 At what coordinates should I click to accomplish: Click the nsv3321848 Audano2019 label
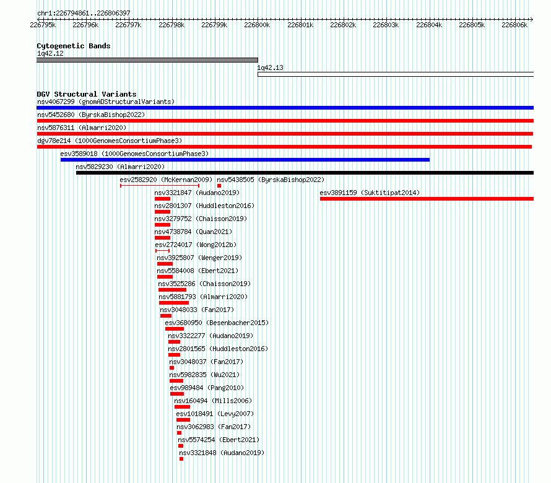click(222, 453)
